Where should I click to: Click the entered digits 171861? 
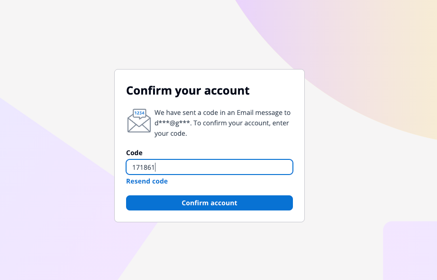pyautogui.click(x=144, y=167)
